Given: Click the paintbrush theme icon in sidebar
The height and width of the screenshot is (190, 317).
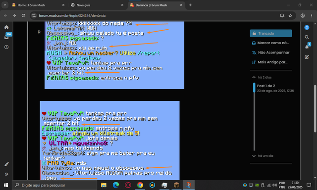Looking at the screenshot, I should point(6,164).
